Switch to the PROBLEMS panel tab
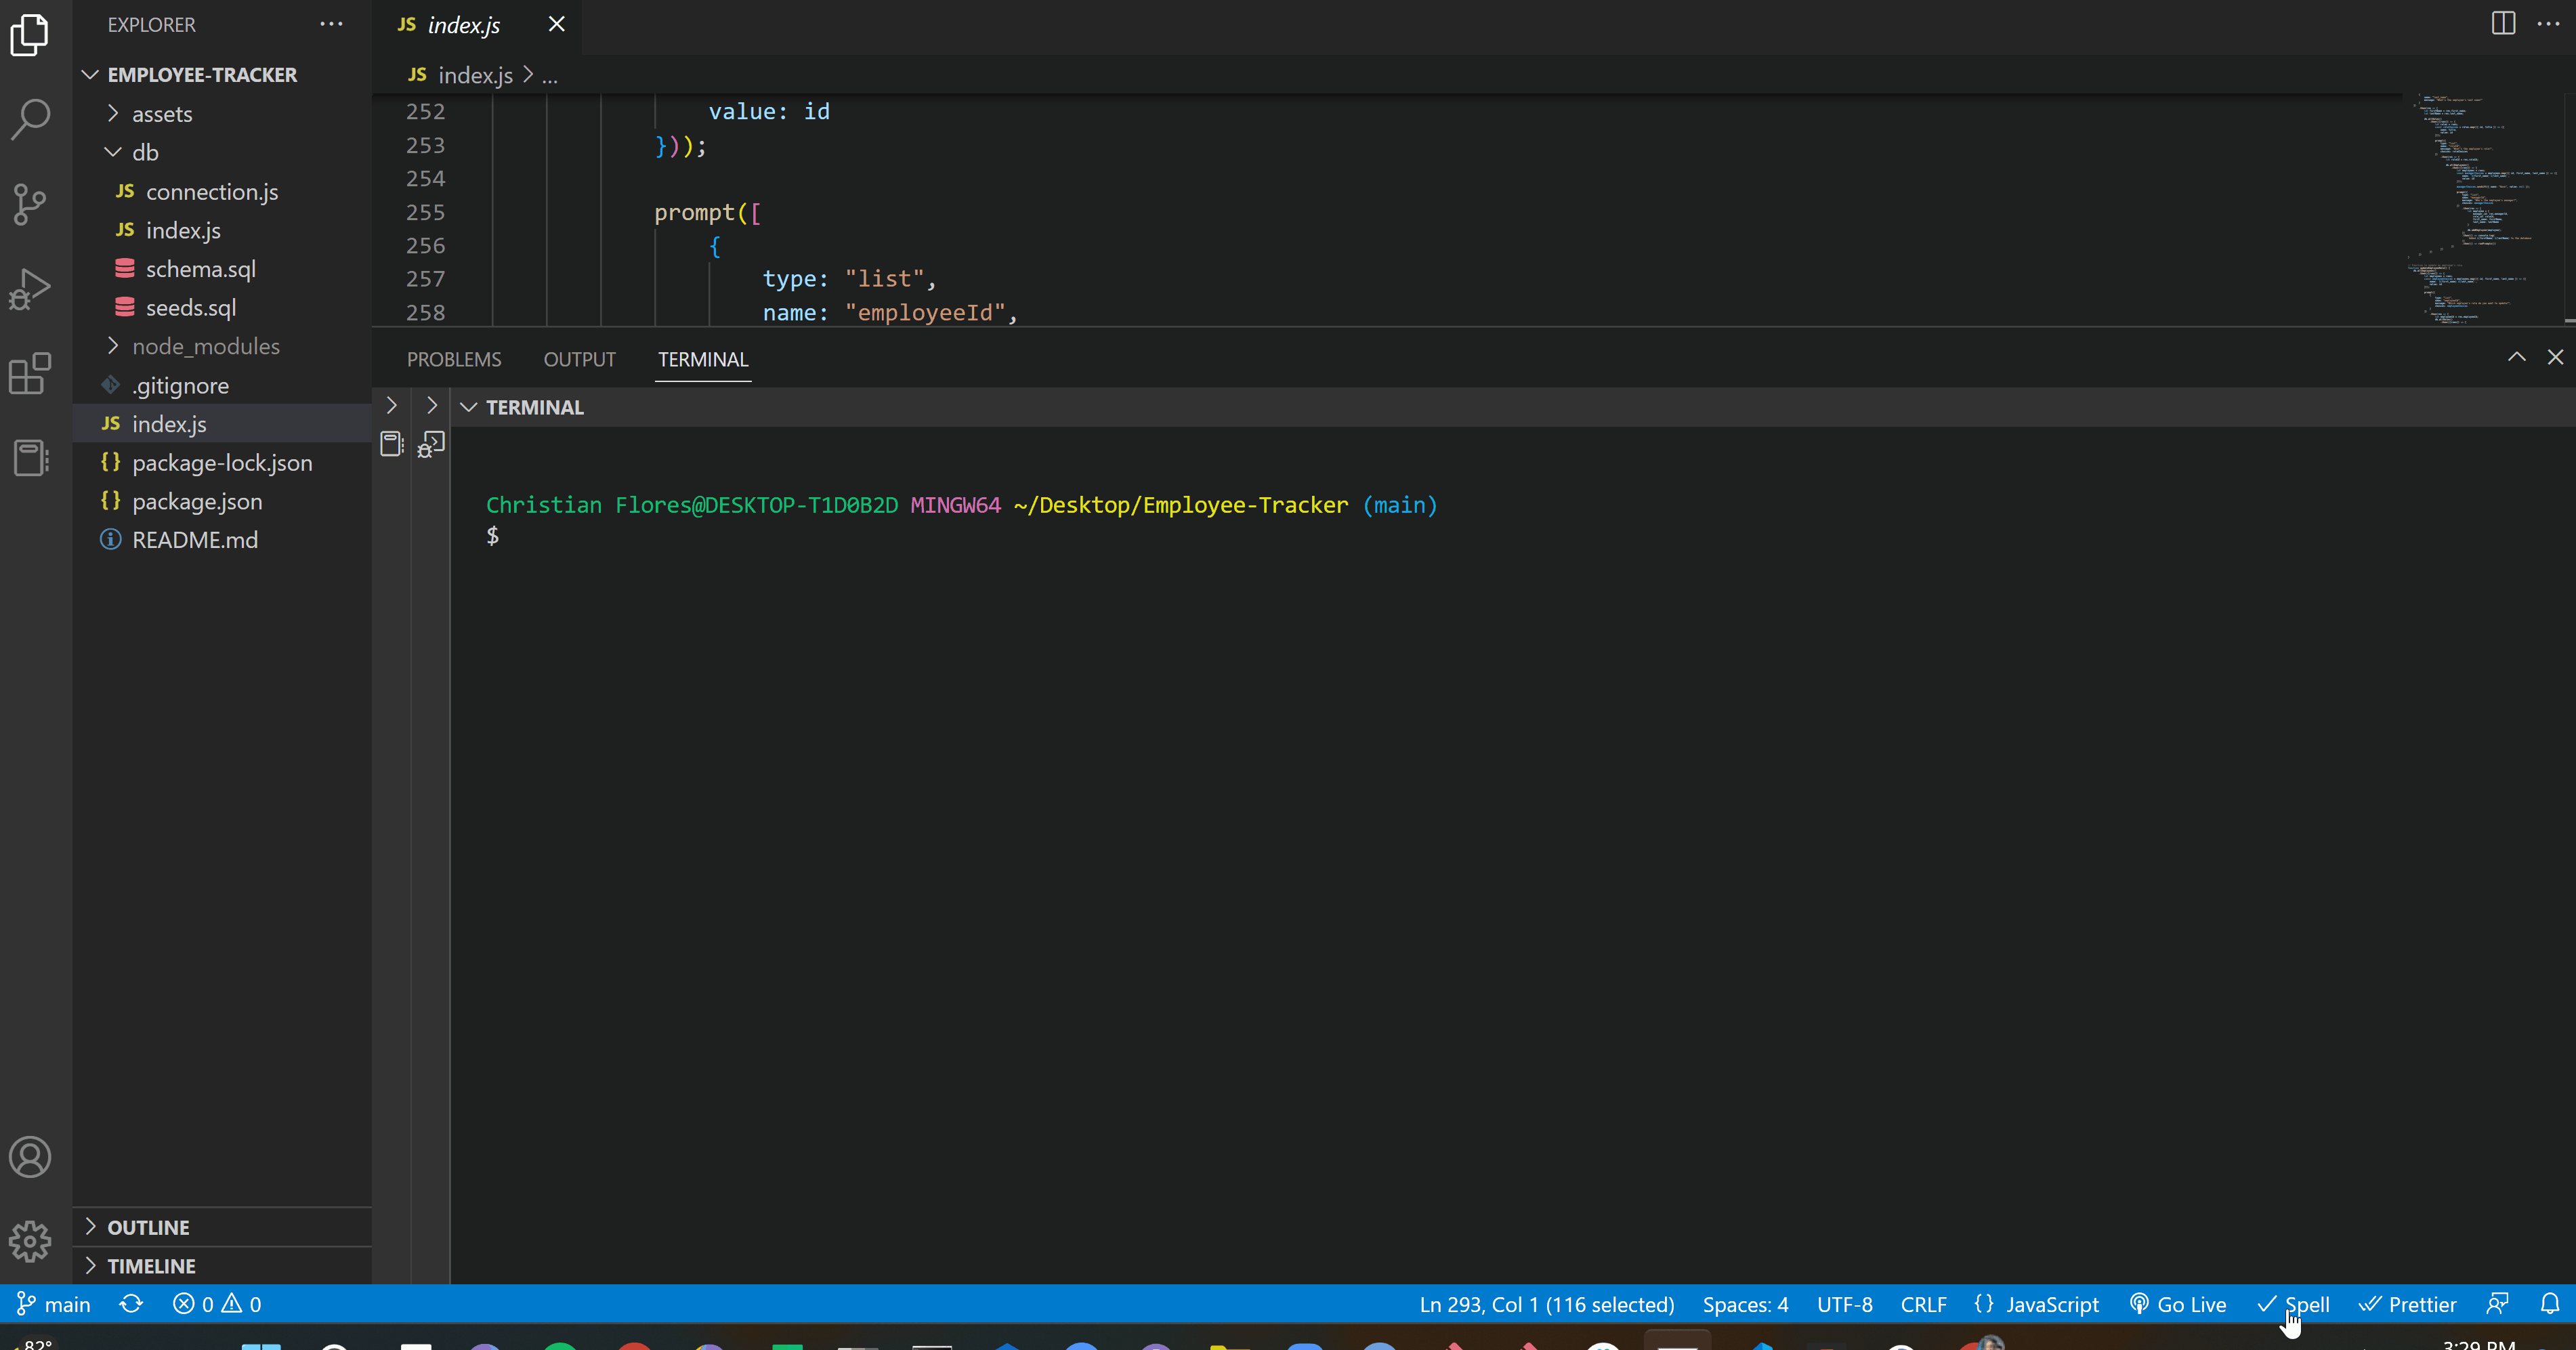Screen dimensions: 2576x1350 454,359
